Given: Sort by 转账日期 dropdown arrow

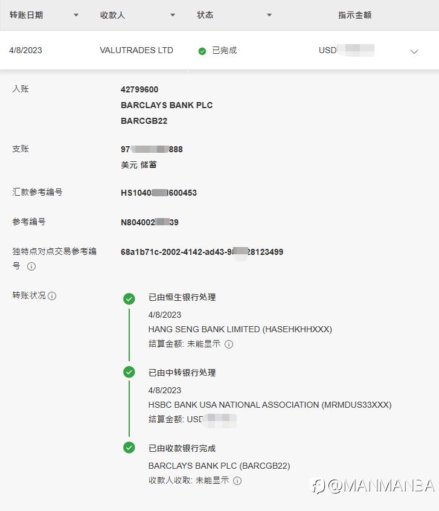Looking at the screenshot, I should 76,15.
